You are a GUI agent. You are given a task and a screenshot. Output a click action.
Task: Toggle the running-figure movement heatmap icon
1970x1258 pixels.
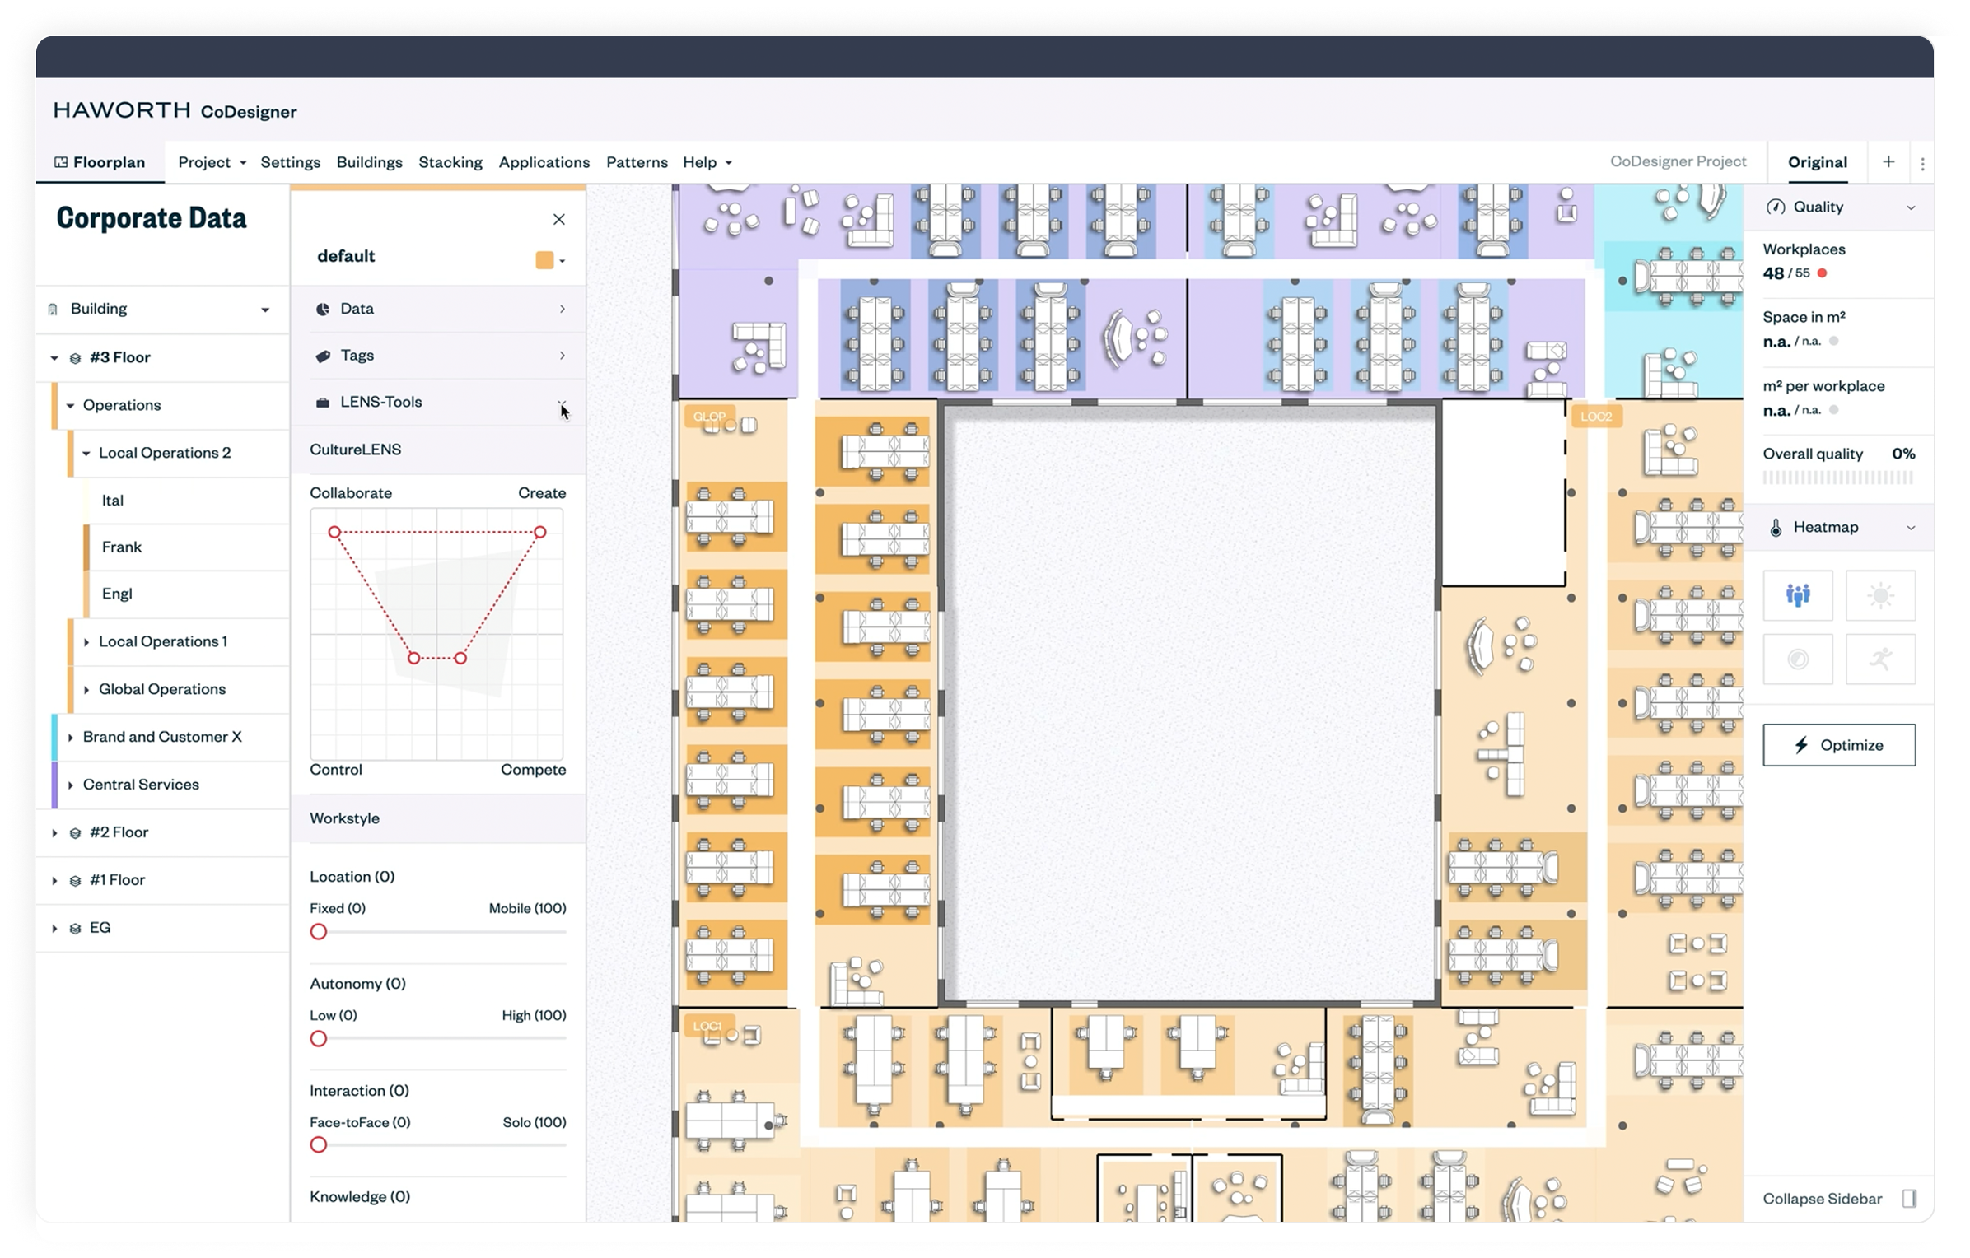point(1880,659)
